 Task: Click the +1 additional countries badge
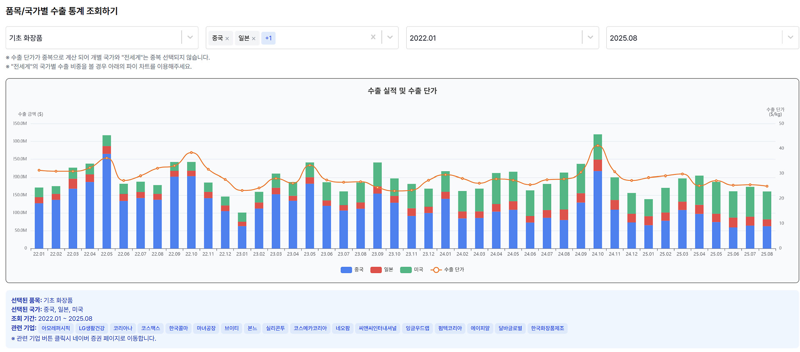[268, 38]
